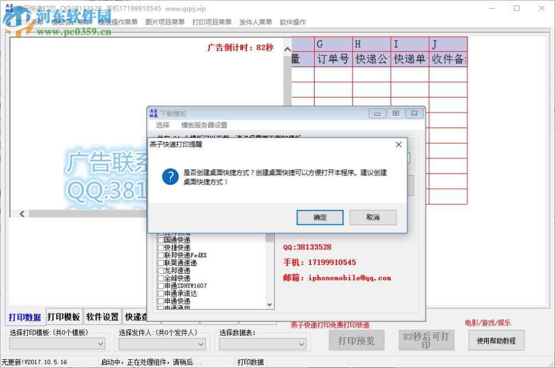Click the app icon in 下载模板 window title
The height and width of the screenshot is (368, 555).
(x=153, y=114)
